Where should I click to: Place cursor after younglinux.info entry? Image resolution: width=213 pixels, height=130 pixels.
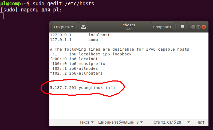click(118, 88)
